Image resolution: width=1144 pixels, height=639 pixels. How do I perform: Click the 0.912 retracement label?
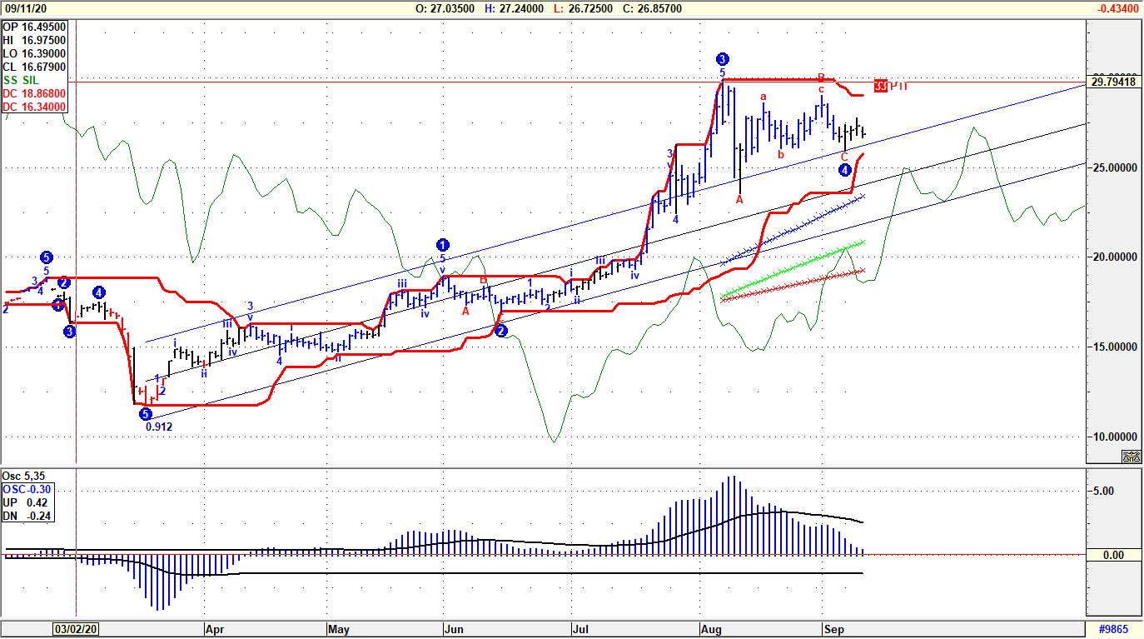pyautogui.click(x=159, y=427)
